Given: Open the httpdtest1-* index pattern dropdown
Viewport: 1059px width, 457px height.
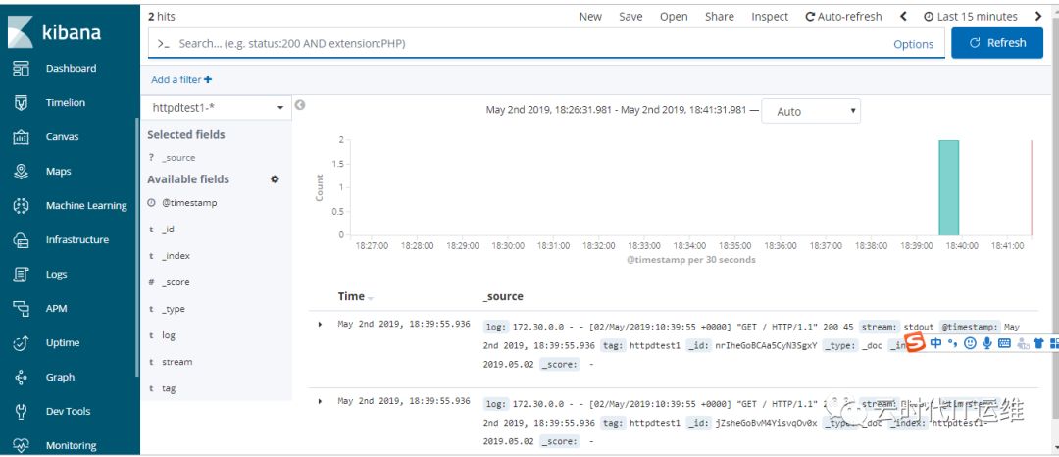Looking at the screenshot, I should coord(216,107).
